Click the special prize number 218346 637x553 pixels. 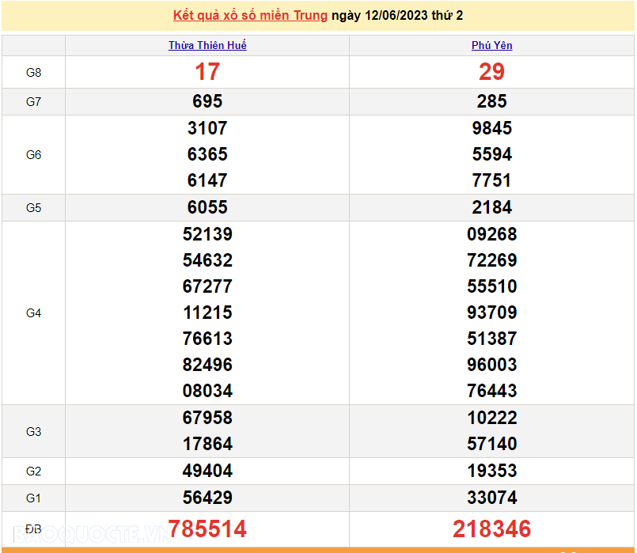(x=491, y=528)
